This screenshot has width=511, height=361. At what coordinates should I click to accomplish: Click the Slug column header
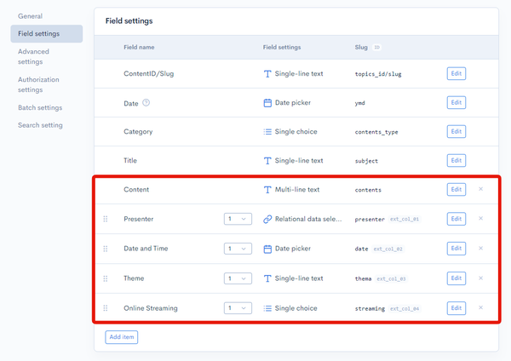pyautogui.click(x=361, y=47)
